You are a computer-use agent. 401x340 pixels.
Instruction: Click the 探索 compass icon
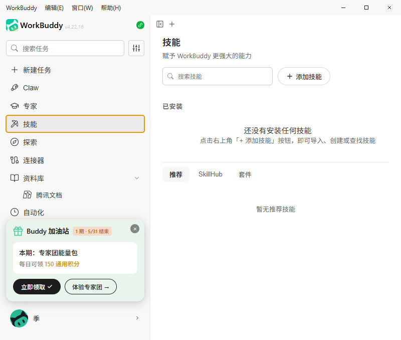15,142
